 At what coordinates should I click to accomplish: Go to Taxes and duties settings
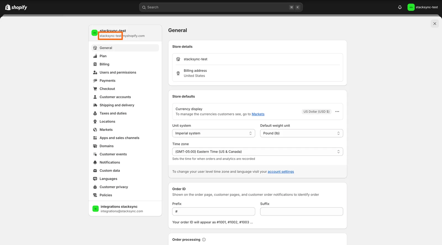[x=125, y=113]
